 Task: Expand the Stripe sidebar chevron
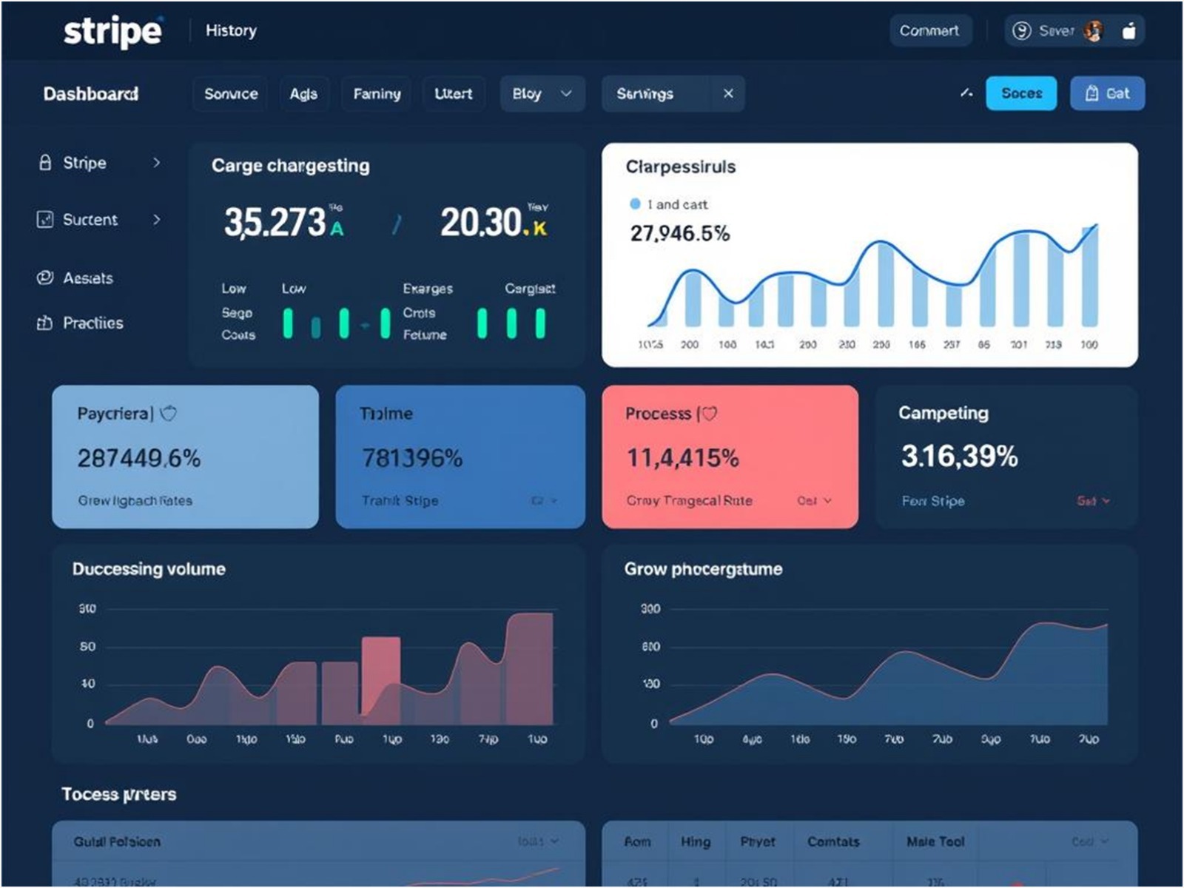pyautogui.click(x=156, y=163)
